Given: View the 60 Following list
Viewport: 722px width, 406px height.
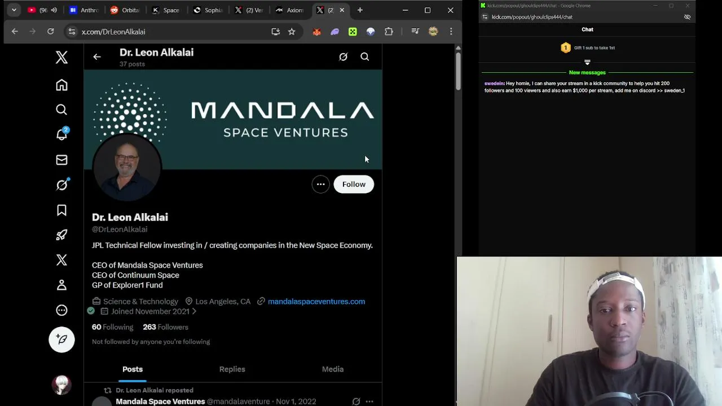Looking at the screenshot, I should pyautogui.click(x=112, y=327).
